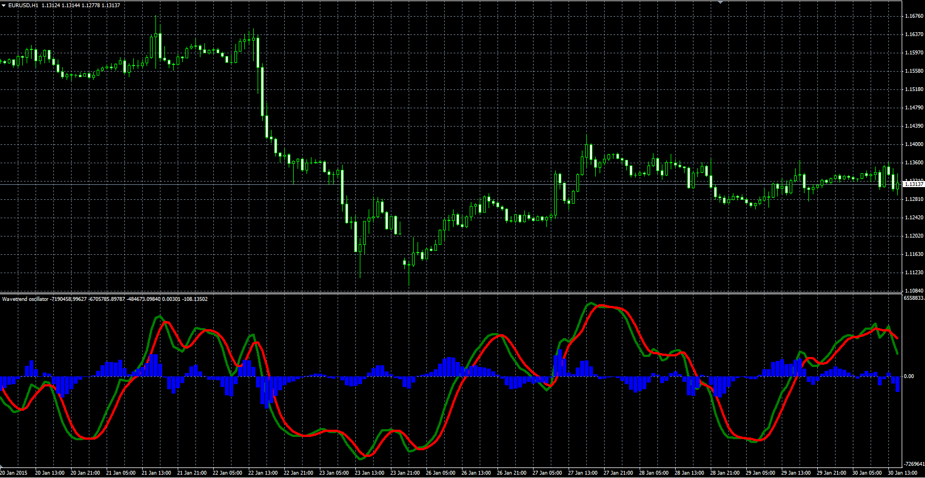
Task: Click the 30 Jan 13:00 time label
Action: [902, 473]
